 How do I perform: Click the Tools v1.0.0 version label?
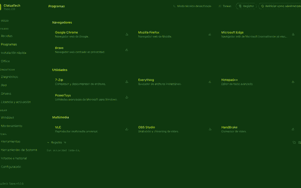coord(12,183)
